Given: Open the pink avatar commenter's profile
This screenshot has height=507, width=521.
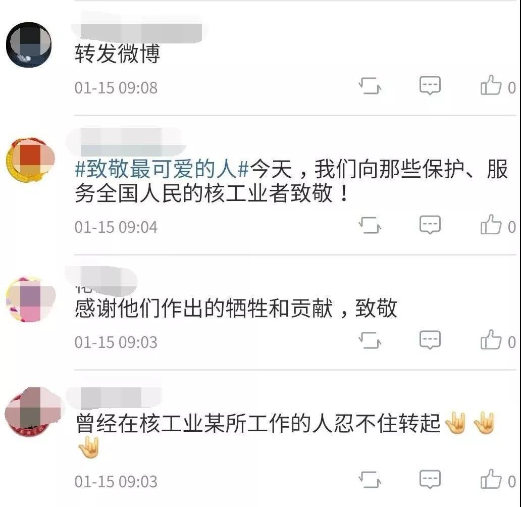Looking at the screenshot, I should point(31,298).
